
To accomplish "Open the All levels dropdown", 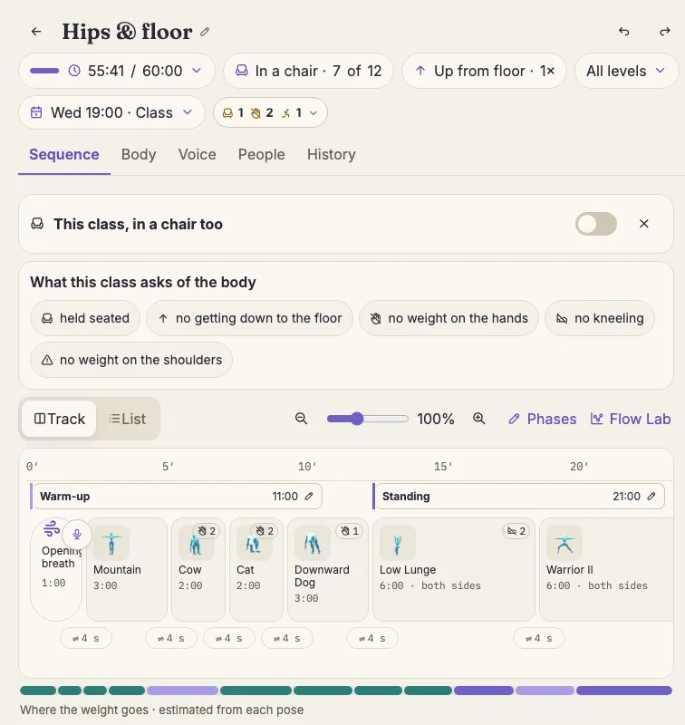I will coord(626,71).
